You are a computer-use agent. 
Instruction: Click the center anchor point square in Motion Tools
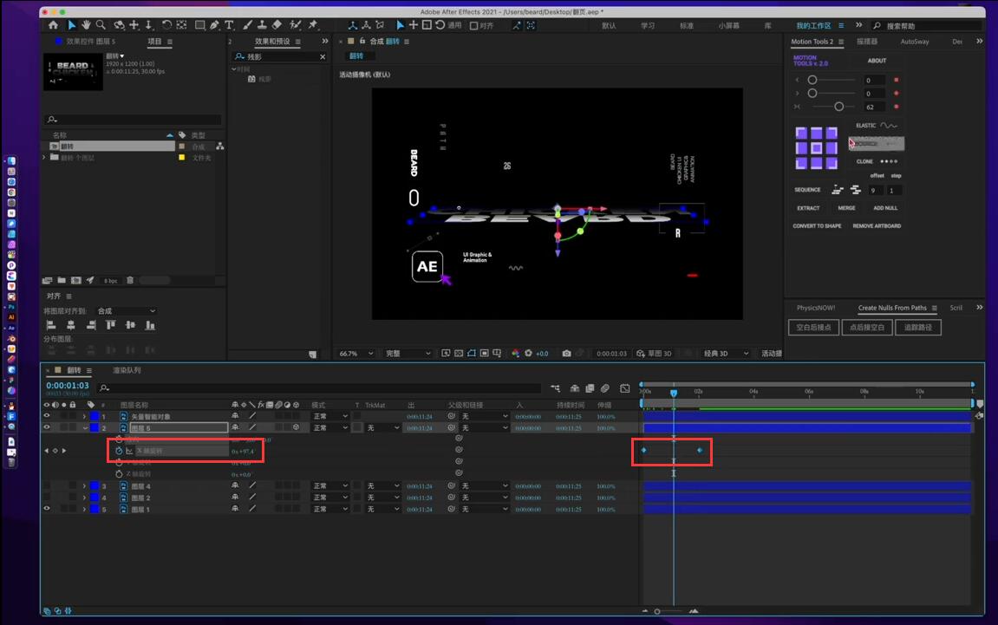817,148
